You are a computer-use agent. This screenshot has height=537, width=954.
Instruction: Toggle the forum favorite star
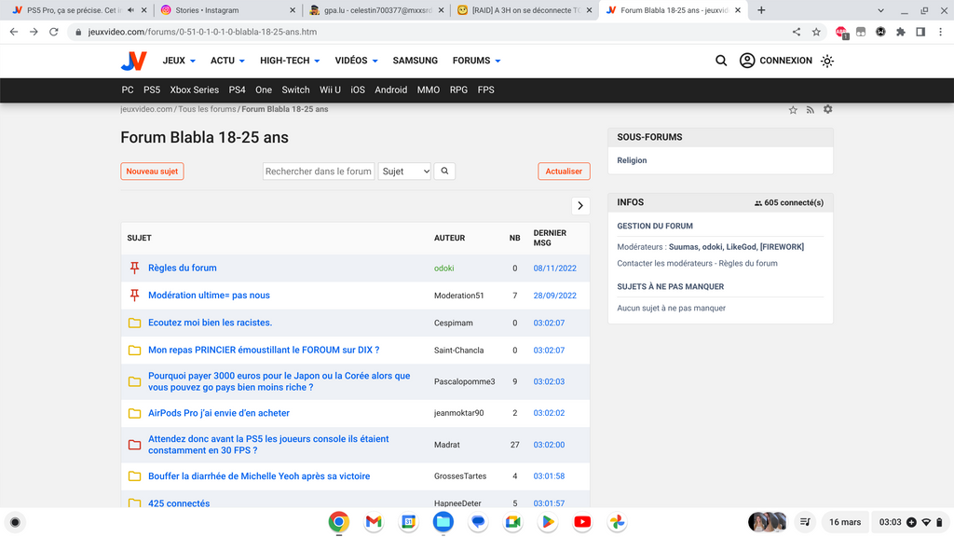(x=793, y=110)
